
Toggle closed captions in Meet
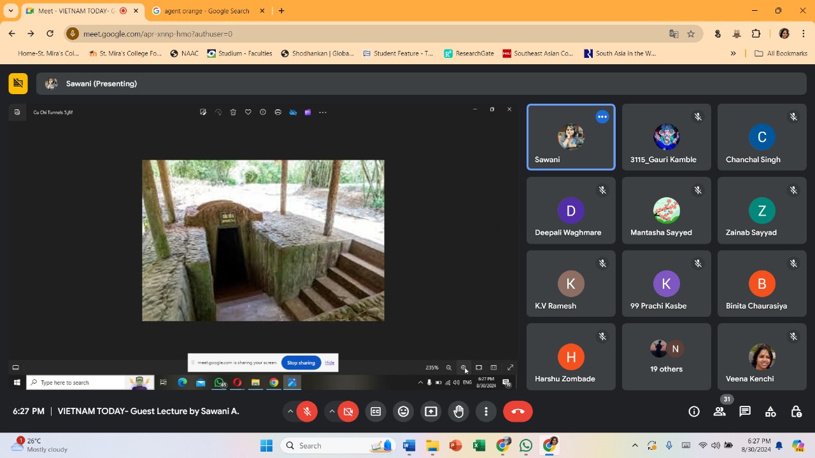pyautogui.click(x=376, y=412)
